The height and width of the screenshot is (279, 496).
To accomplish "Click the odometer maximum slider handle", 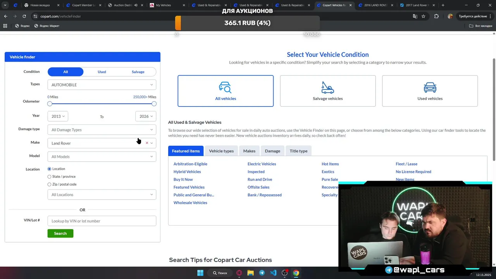I will (x=154, y=104).
